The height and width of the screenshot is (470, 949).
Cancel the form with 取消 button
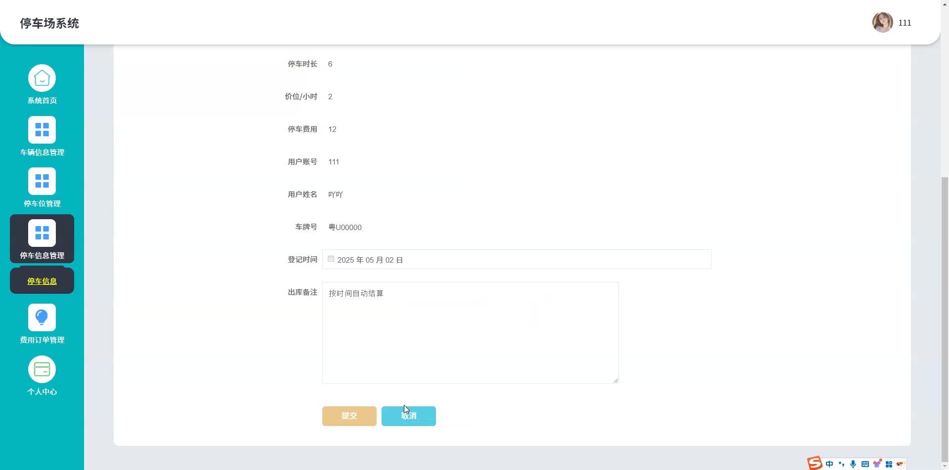point(409,416)
